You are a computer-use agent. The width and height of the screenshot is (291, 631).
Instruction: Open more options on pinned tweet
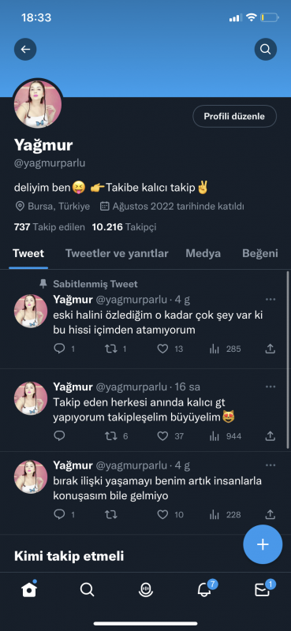click(270, 300)
